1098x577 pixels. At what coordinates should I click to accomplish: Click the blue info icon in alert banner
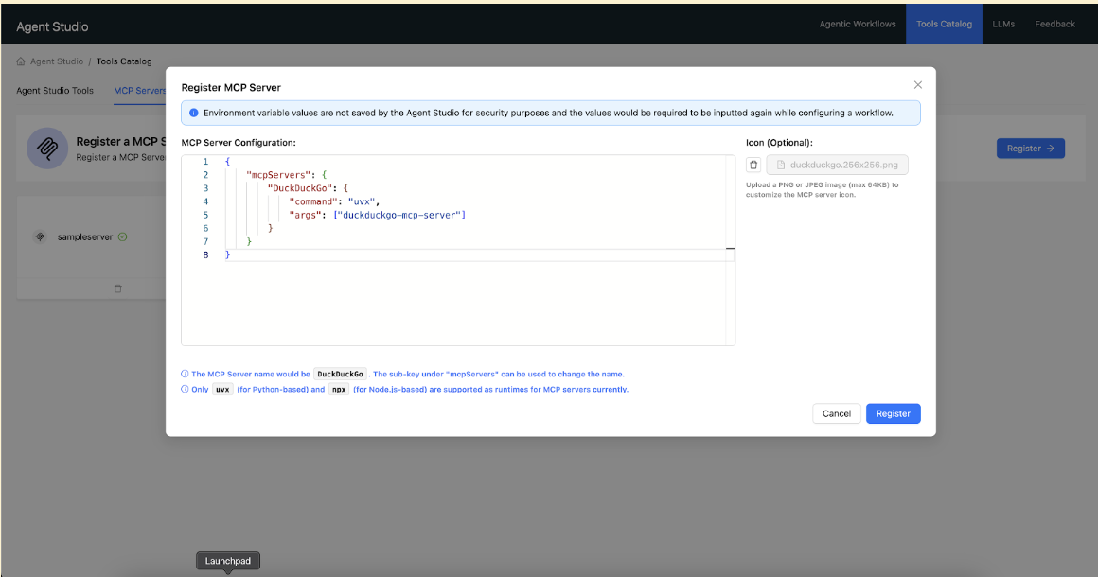click(193, 114)
